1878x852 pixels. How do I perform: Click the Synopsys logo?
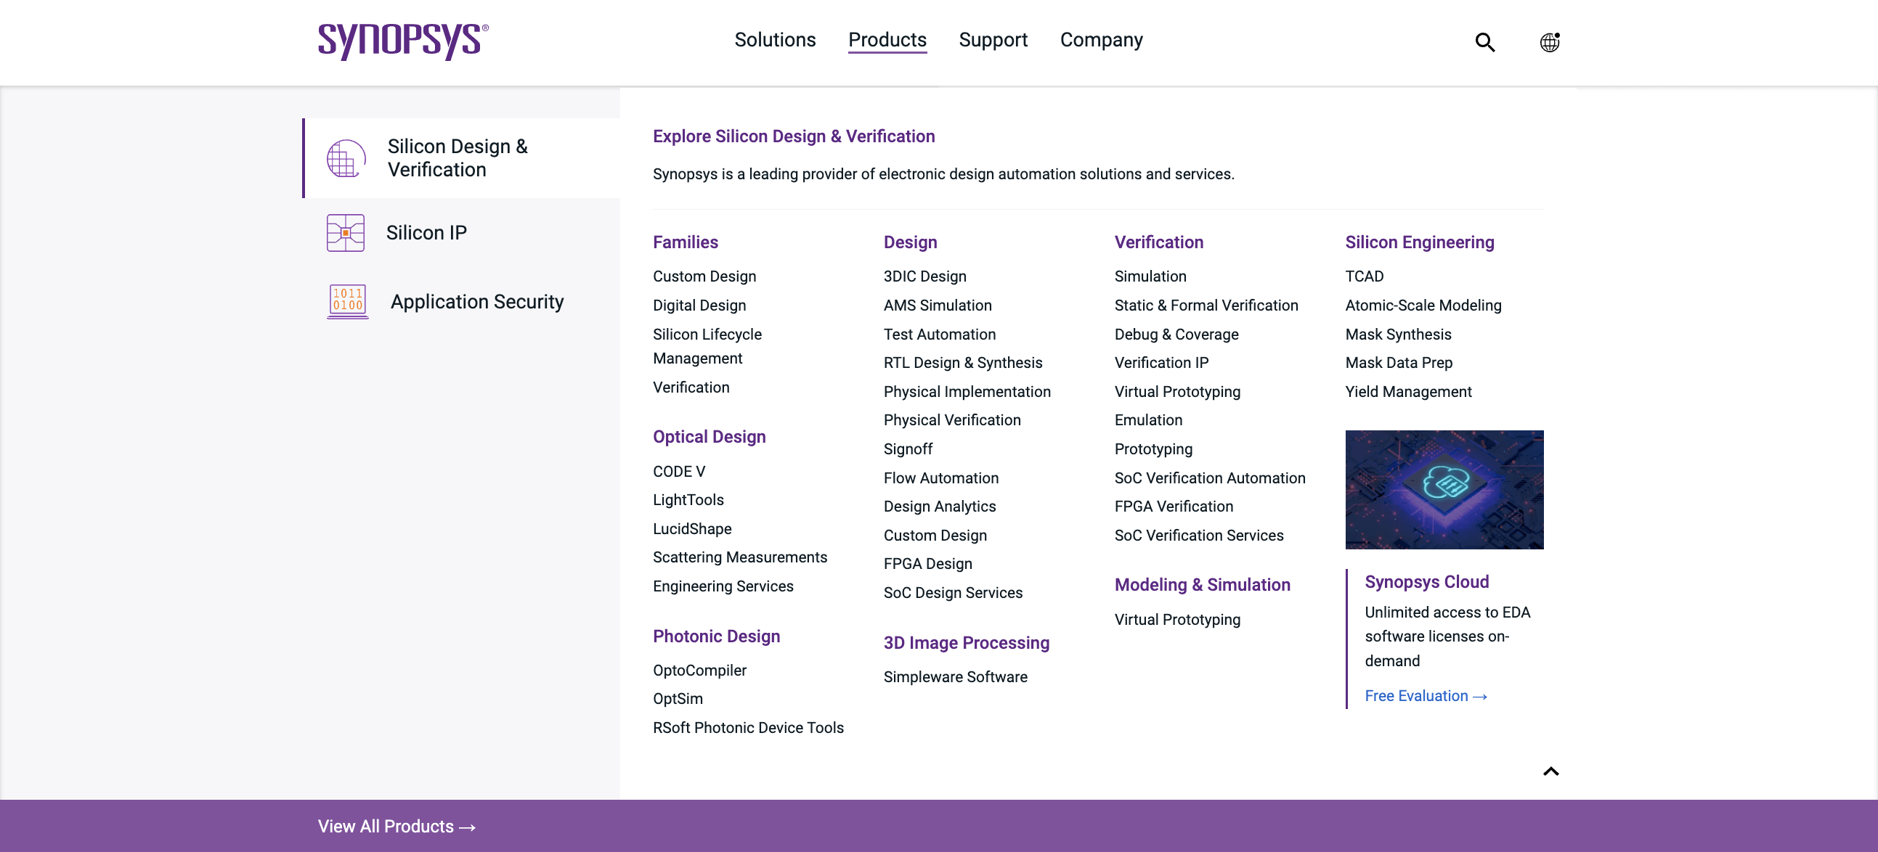(x=403, y=41)
